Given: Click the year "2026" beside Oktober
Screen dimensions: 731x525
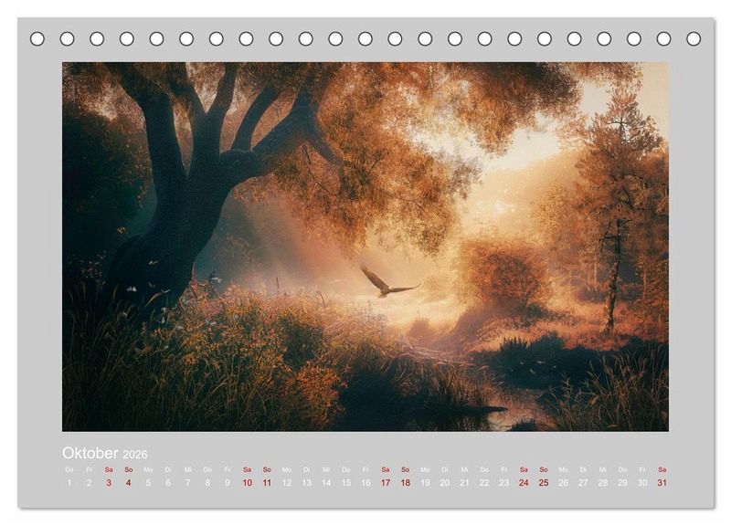Looking at the screenshot, I should 134,454.
